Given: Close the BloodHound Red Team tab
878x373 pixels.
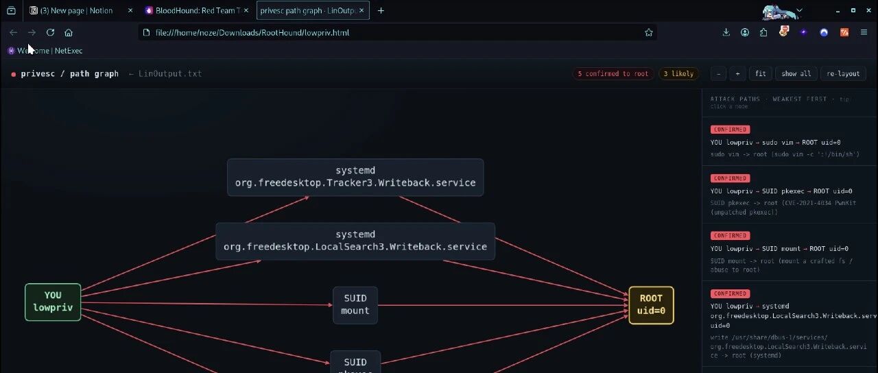Looking at the screenshot, I should pos(247,10).
